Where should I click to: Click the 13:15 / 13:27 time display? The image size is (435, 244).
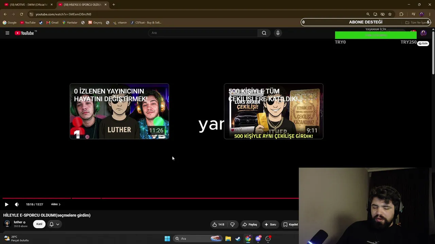pos(35,204)
